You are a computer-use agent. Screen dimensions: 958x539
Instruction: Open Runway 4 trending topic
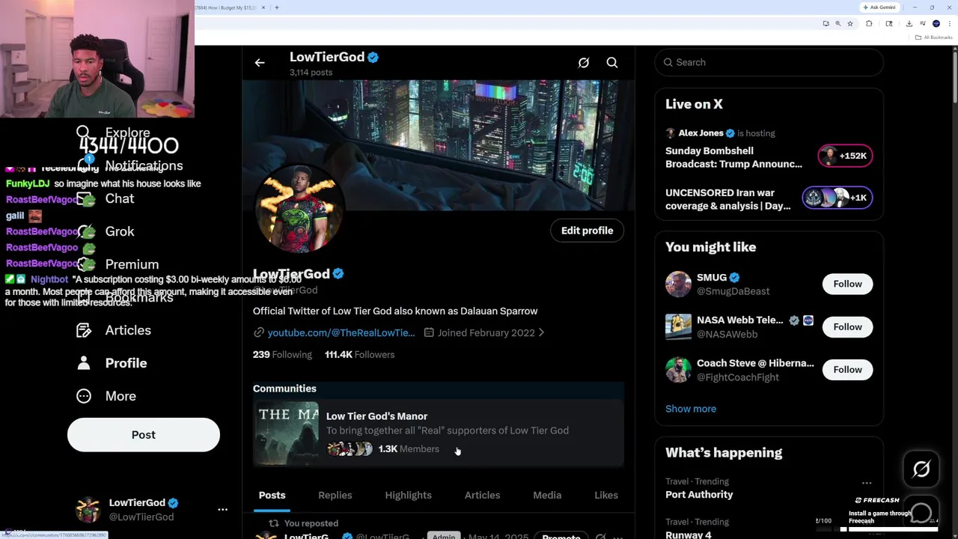tap(689, 535)
